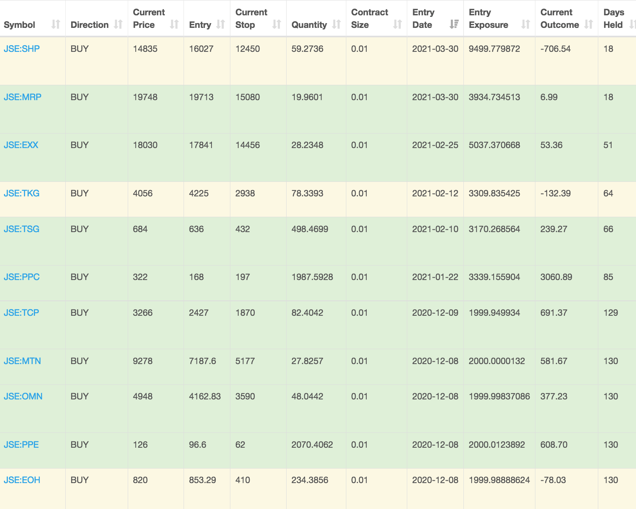636x509 pixels.
Task: Select quantity 234.3856 cell
Action: pyautogui.click(x=310, y=480)
